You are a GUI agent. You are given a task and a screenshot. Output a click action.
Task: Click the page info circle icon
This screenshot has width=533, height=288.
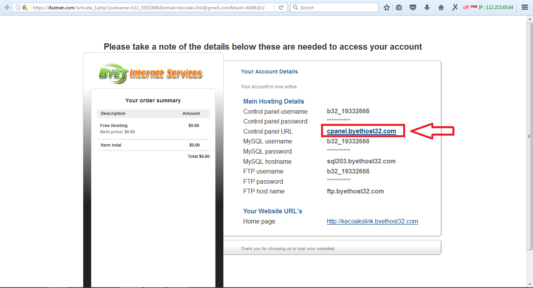18,7
